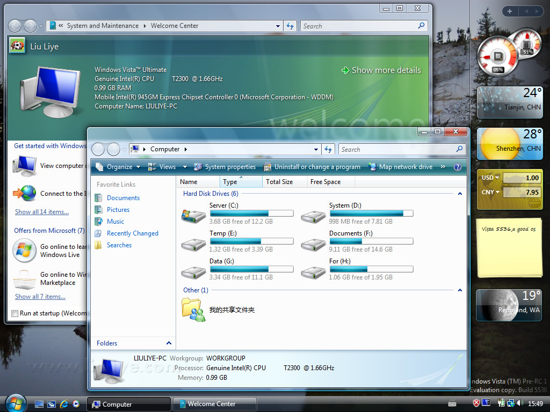Click the For (H:) usage bar
This screenshot has width=550, height=412.
(372, 269)
